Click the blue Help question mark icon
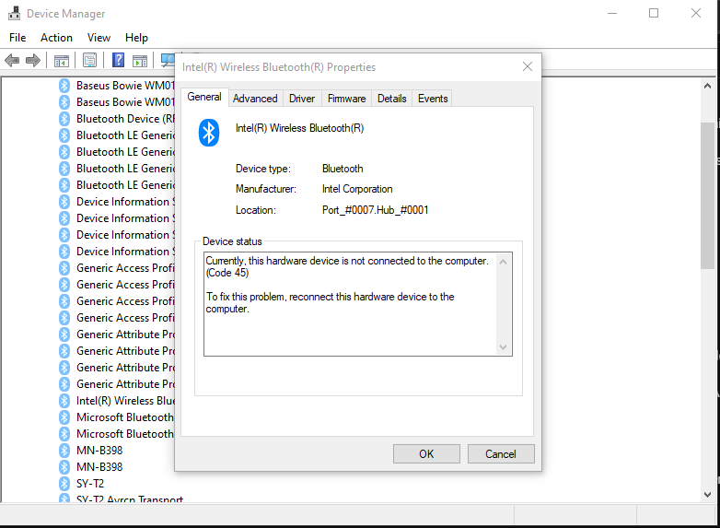Screen dimensions: 720x528 click(x=118, y=60)
